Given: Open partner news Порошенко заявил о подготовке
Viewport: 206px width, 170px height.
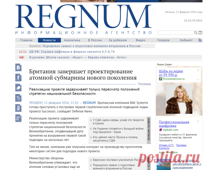Looking at the screenshot, I should point(114,167).
